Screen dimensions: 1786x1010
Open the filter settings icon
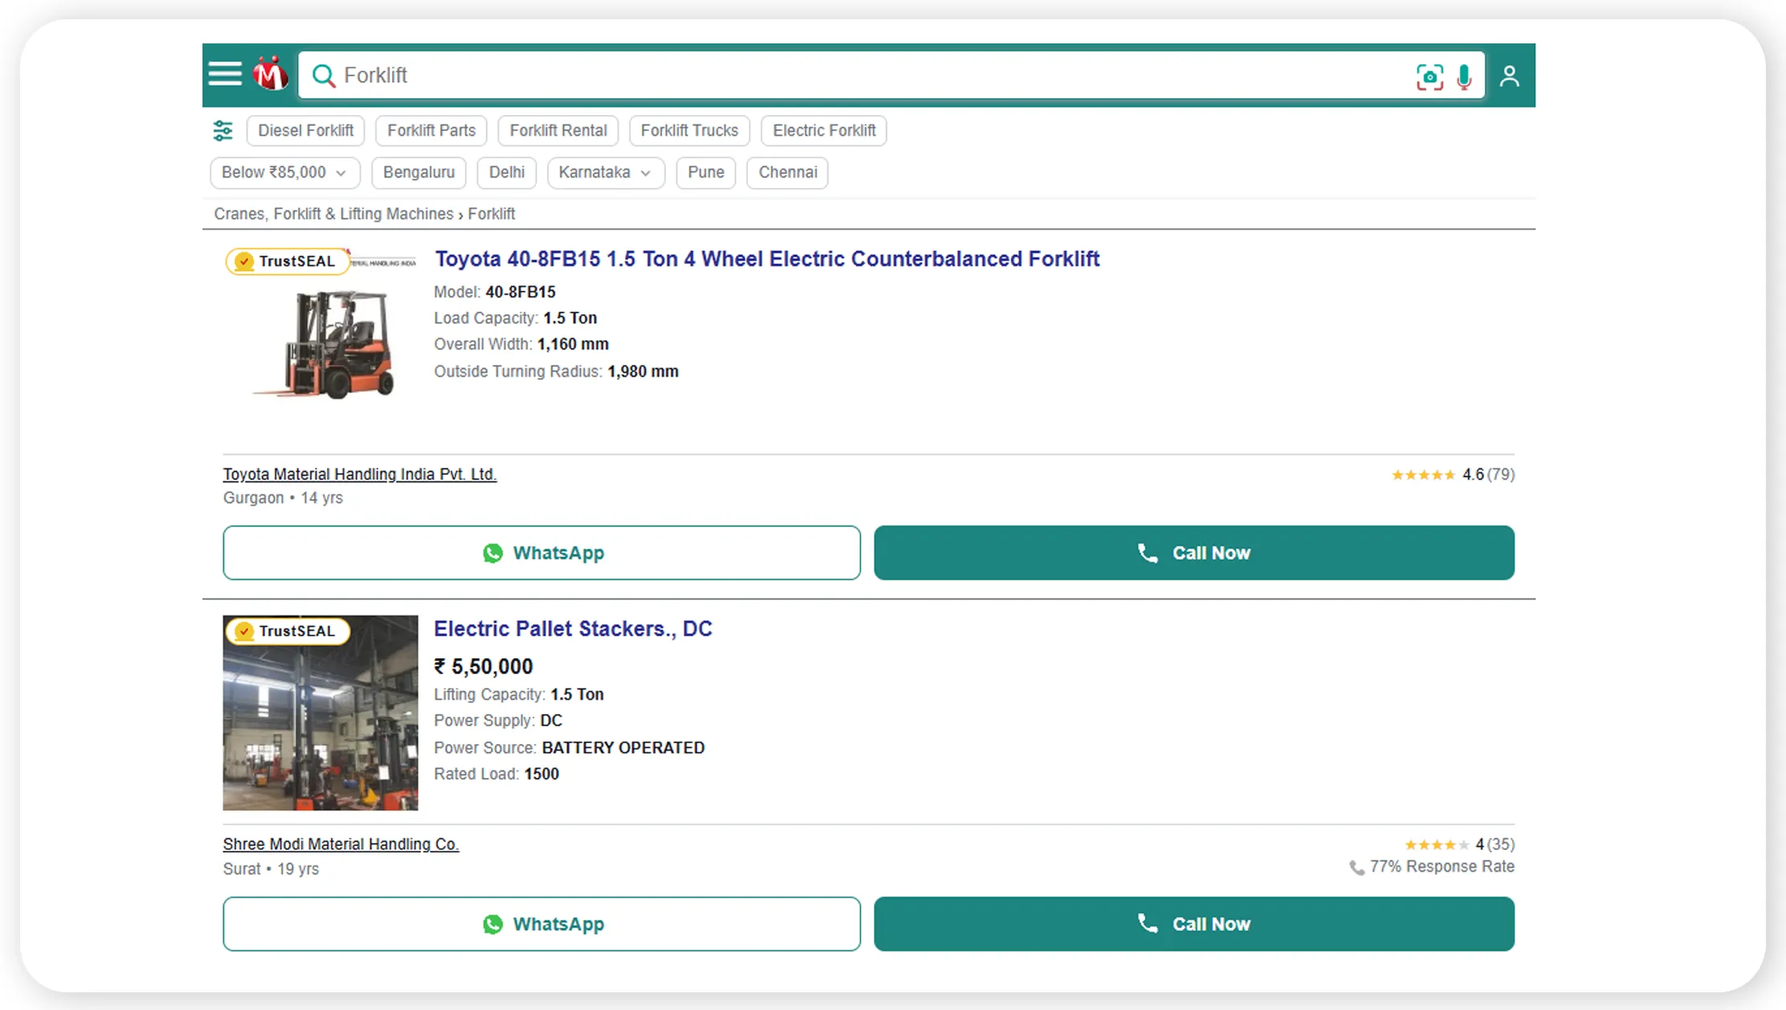[223, 130]
